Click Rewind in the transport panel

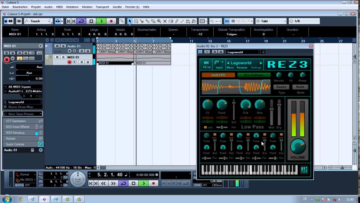pyautogui.click(x=103, y=184)
